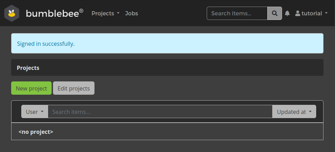The width and height of the screenshot is (335, 152).
Task: Expand the User filter dropdown
Action: [x=35, y=112]
